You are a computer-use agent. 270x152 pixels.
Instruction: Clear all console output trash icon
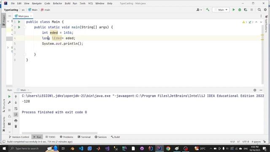point(16,126)
